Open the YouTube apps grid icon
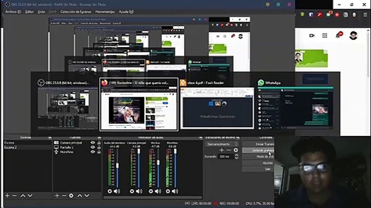The image size is (371, 208). [325, 36]
